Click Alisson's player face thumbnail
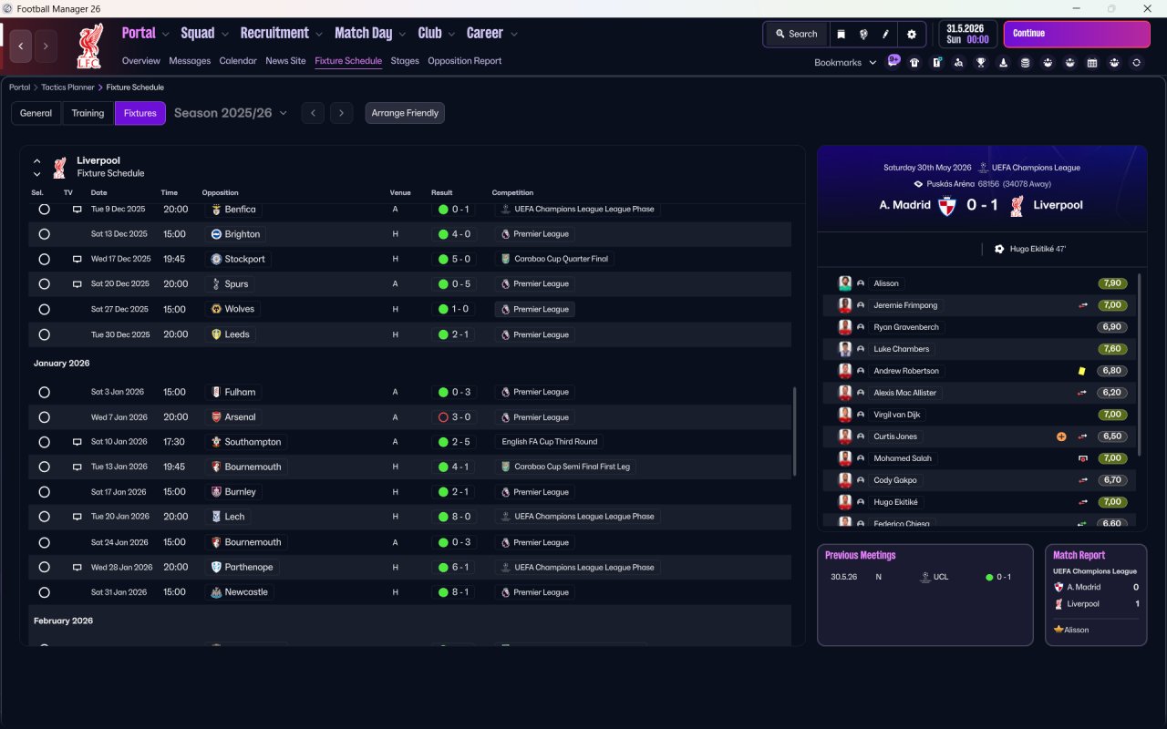Screen dimensions: 1167x729 pos(845,283)
